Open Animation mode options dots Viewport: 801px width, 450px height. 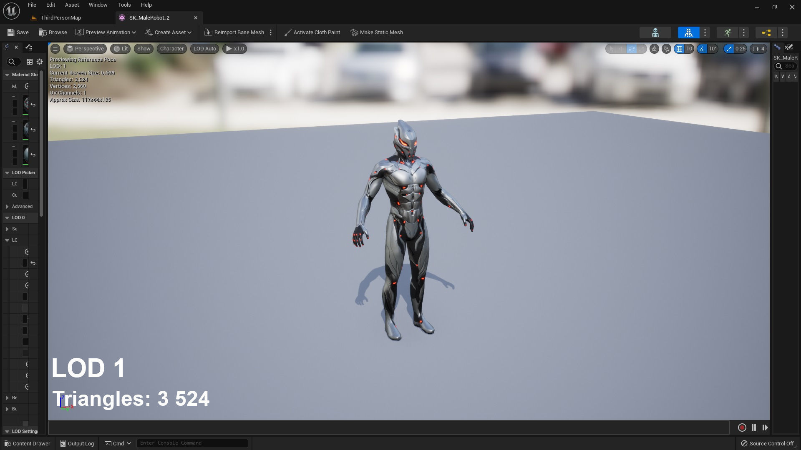744,32
